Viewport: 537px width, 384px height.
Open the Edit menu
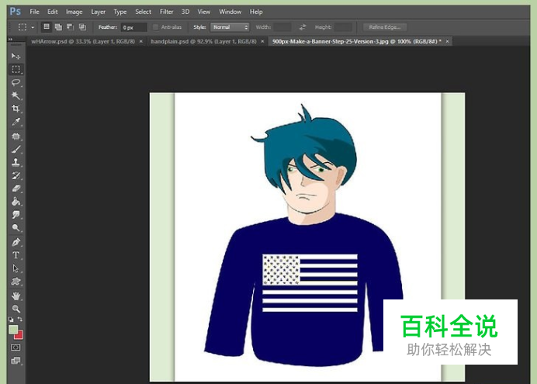pyautogui.click(x=53, y=12)
